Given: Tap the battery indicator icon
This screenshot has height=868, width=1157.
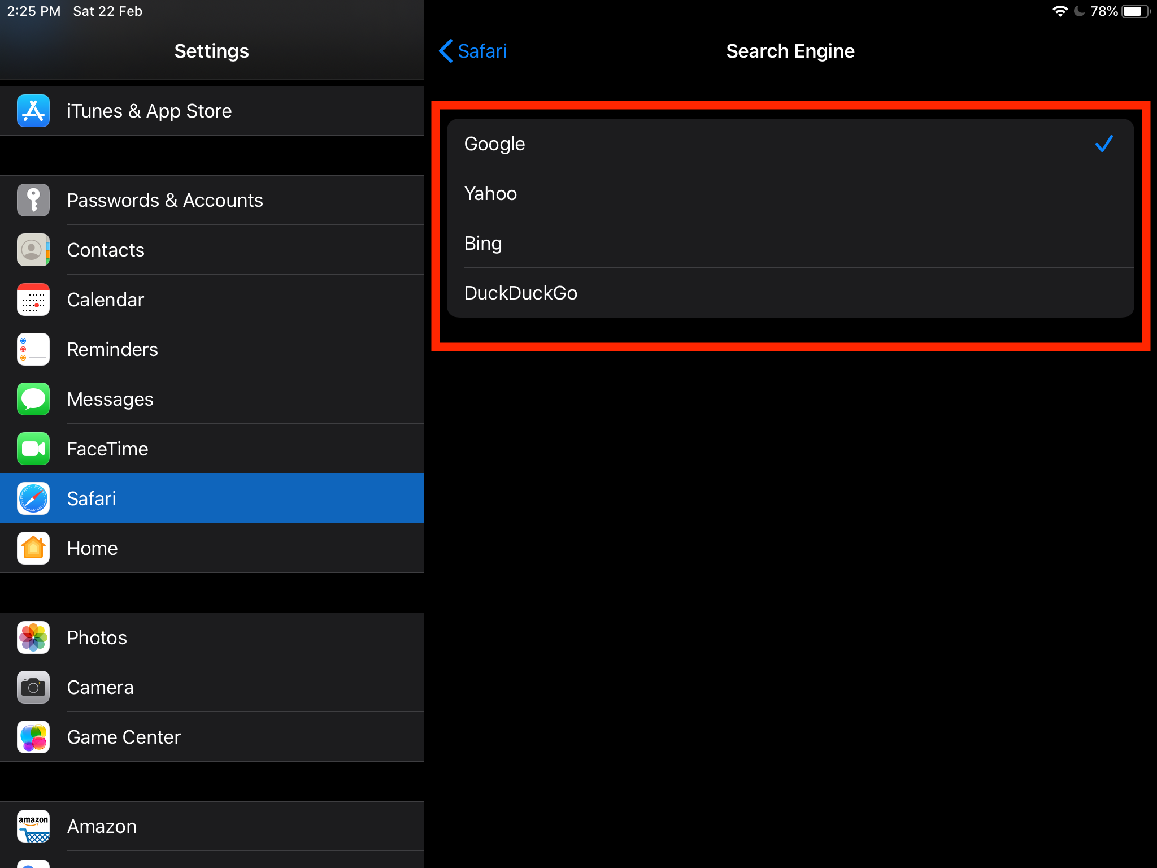Looking at the screenshot, I should click(x=1136, y=11).
